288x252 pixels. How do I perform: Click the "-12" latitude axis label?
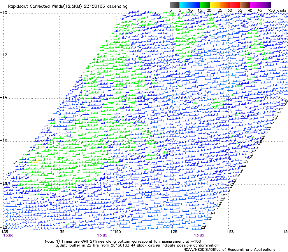click(x=4, y=55)
